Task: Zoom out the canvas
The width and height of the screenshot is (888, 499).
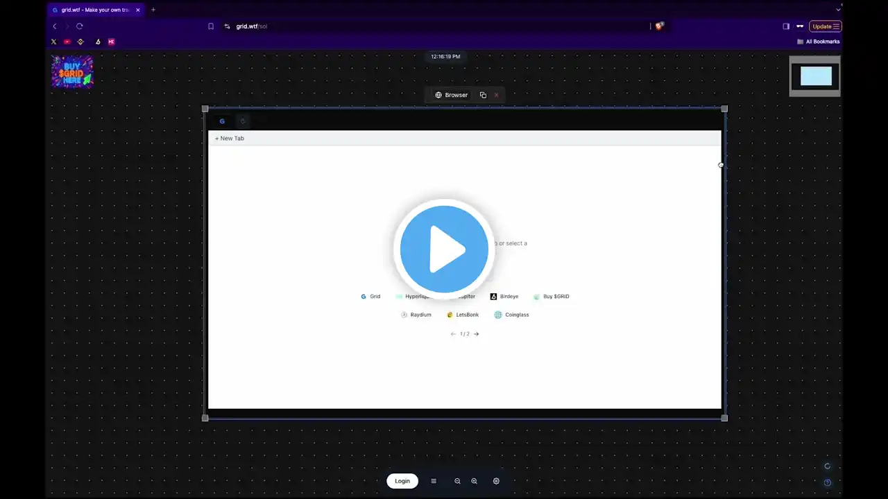Action: click(x=457, y=481)
